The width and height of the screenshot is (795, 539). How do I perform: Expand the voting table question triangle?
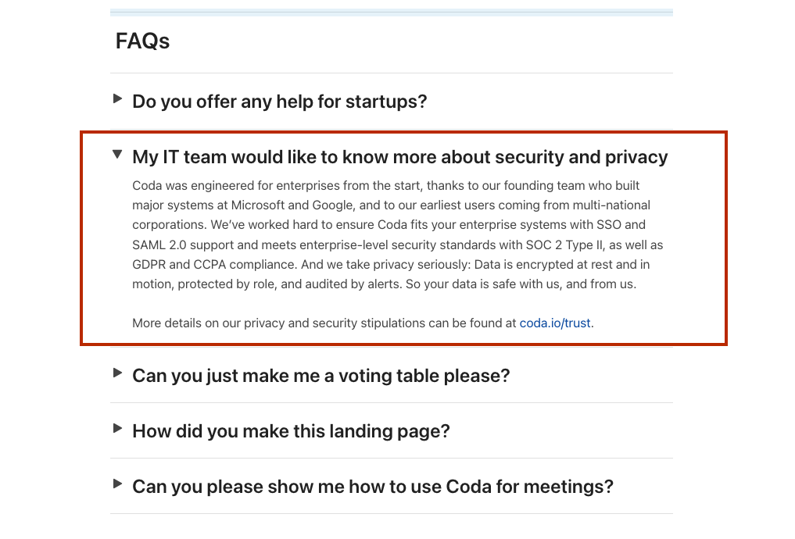pyautogui.click(x=117, y=373)
